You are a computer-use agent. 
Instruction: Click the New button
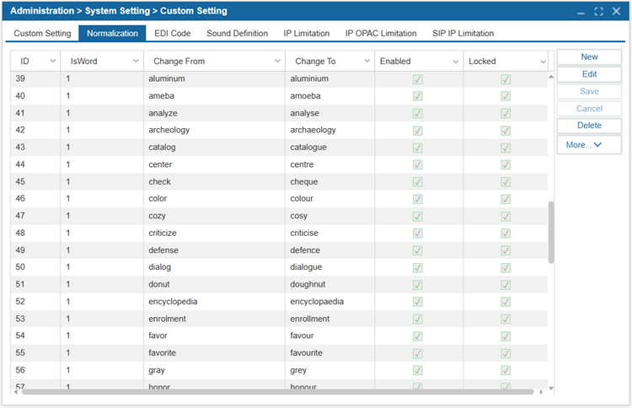click(589, 56)
